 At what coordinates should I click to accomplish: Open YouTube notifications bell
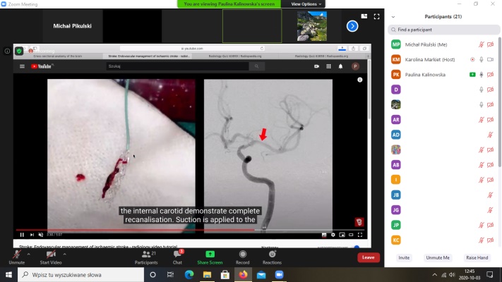click(340, 66)
